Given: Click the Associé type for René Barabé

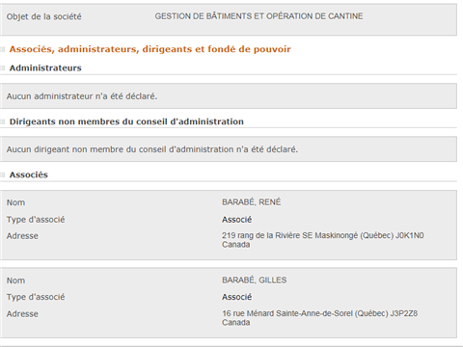Looking at the screenshot, I should tap(236, 220).
